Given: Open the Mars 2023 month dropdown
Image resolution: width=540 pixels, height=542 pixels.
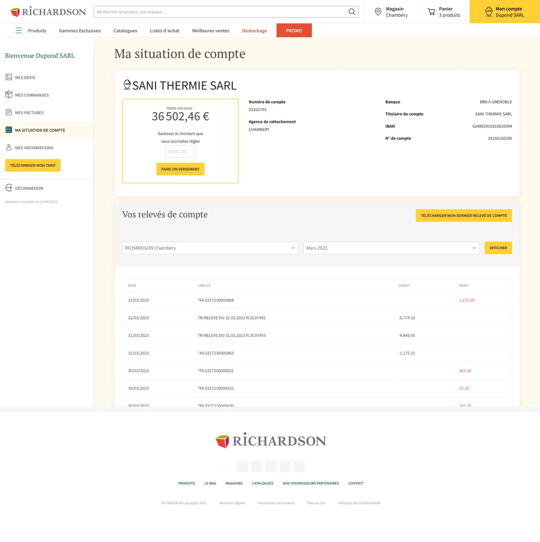Looking at the screenshot, I should tap(391, 248).
